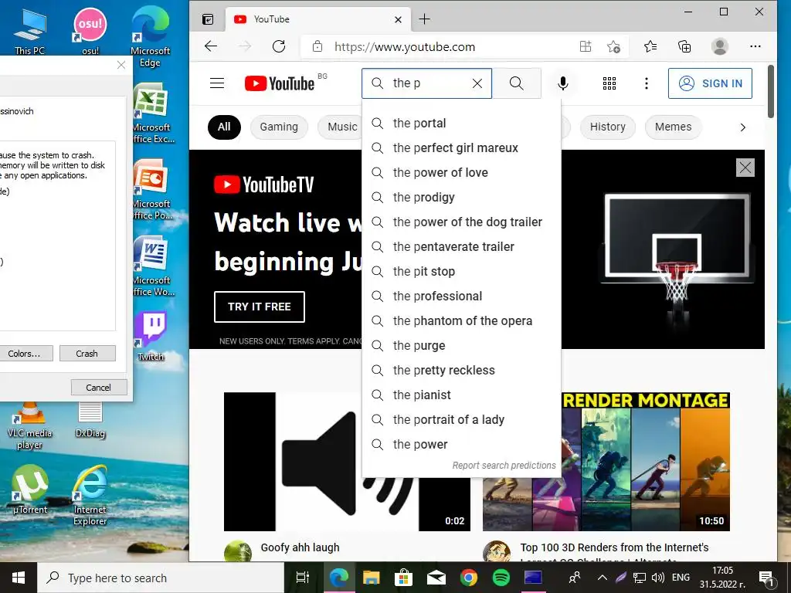
Task: Choose suggestion 'the pit stop'
Action: [x=461, y=271]
